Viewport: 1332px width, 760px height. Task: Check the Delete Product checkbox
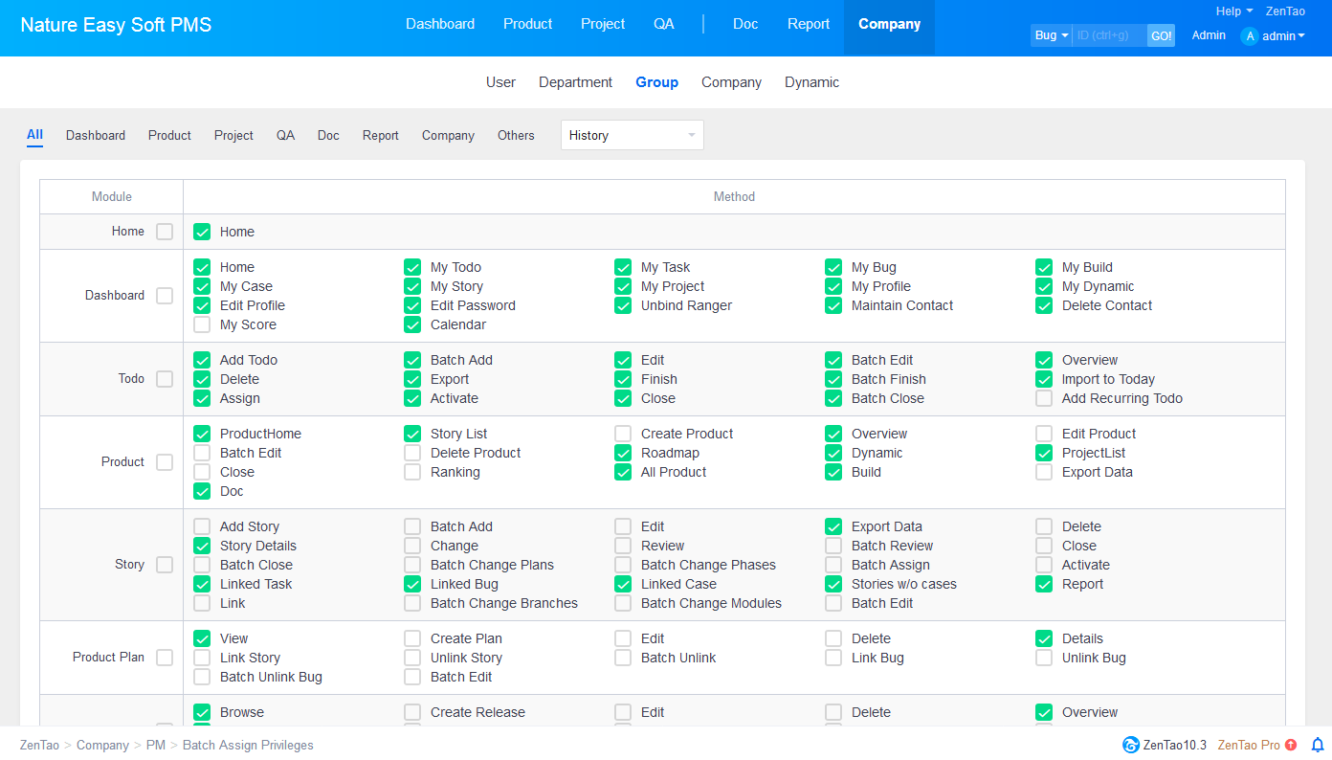click(x=412, y=453)
